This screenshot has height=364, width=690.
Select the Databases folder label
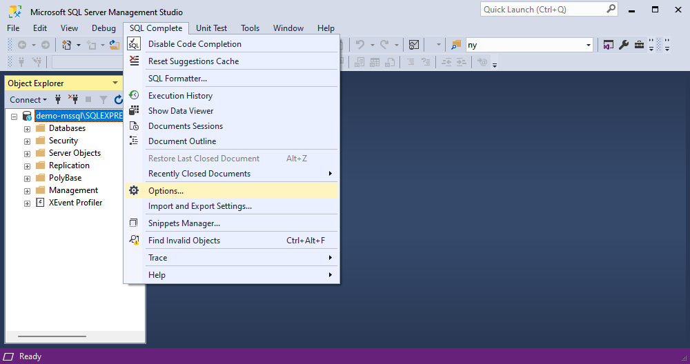pyautogui.click(x=67, y=128)
